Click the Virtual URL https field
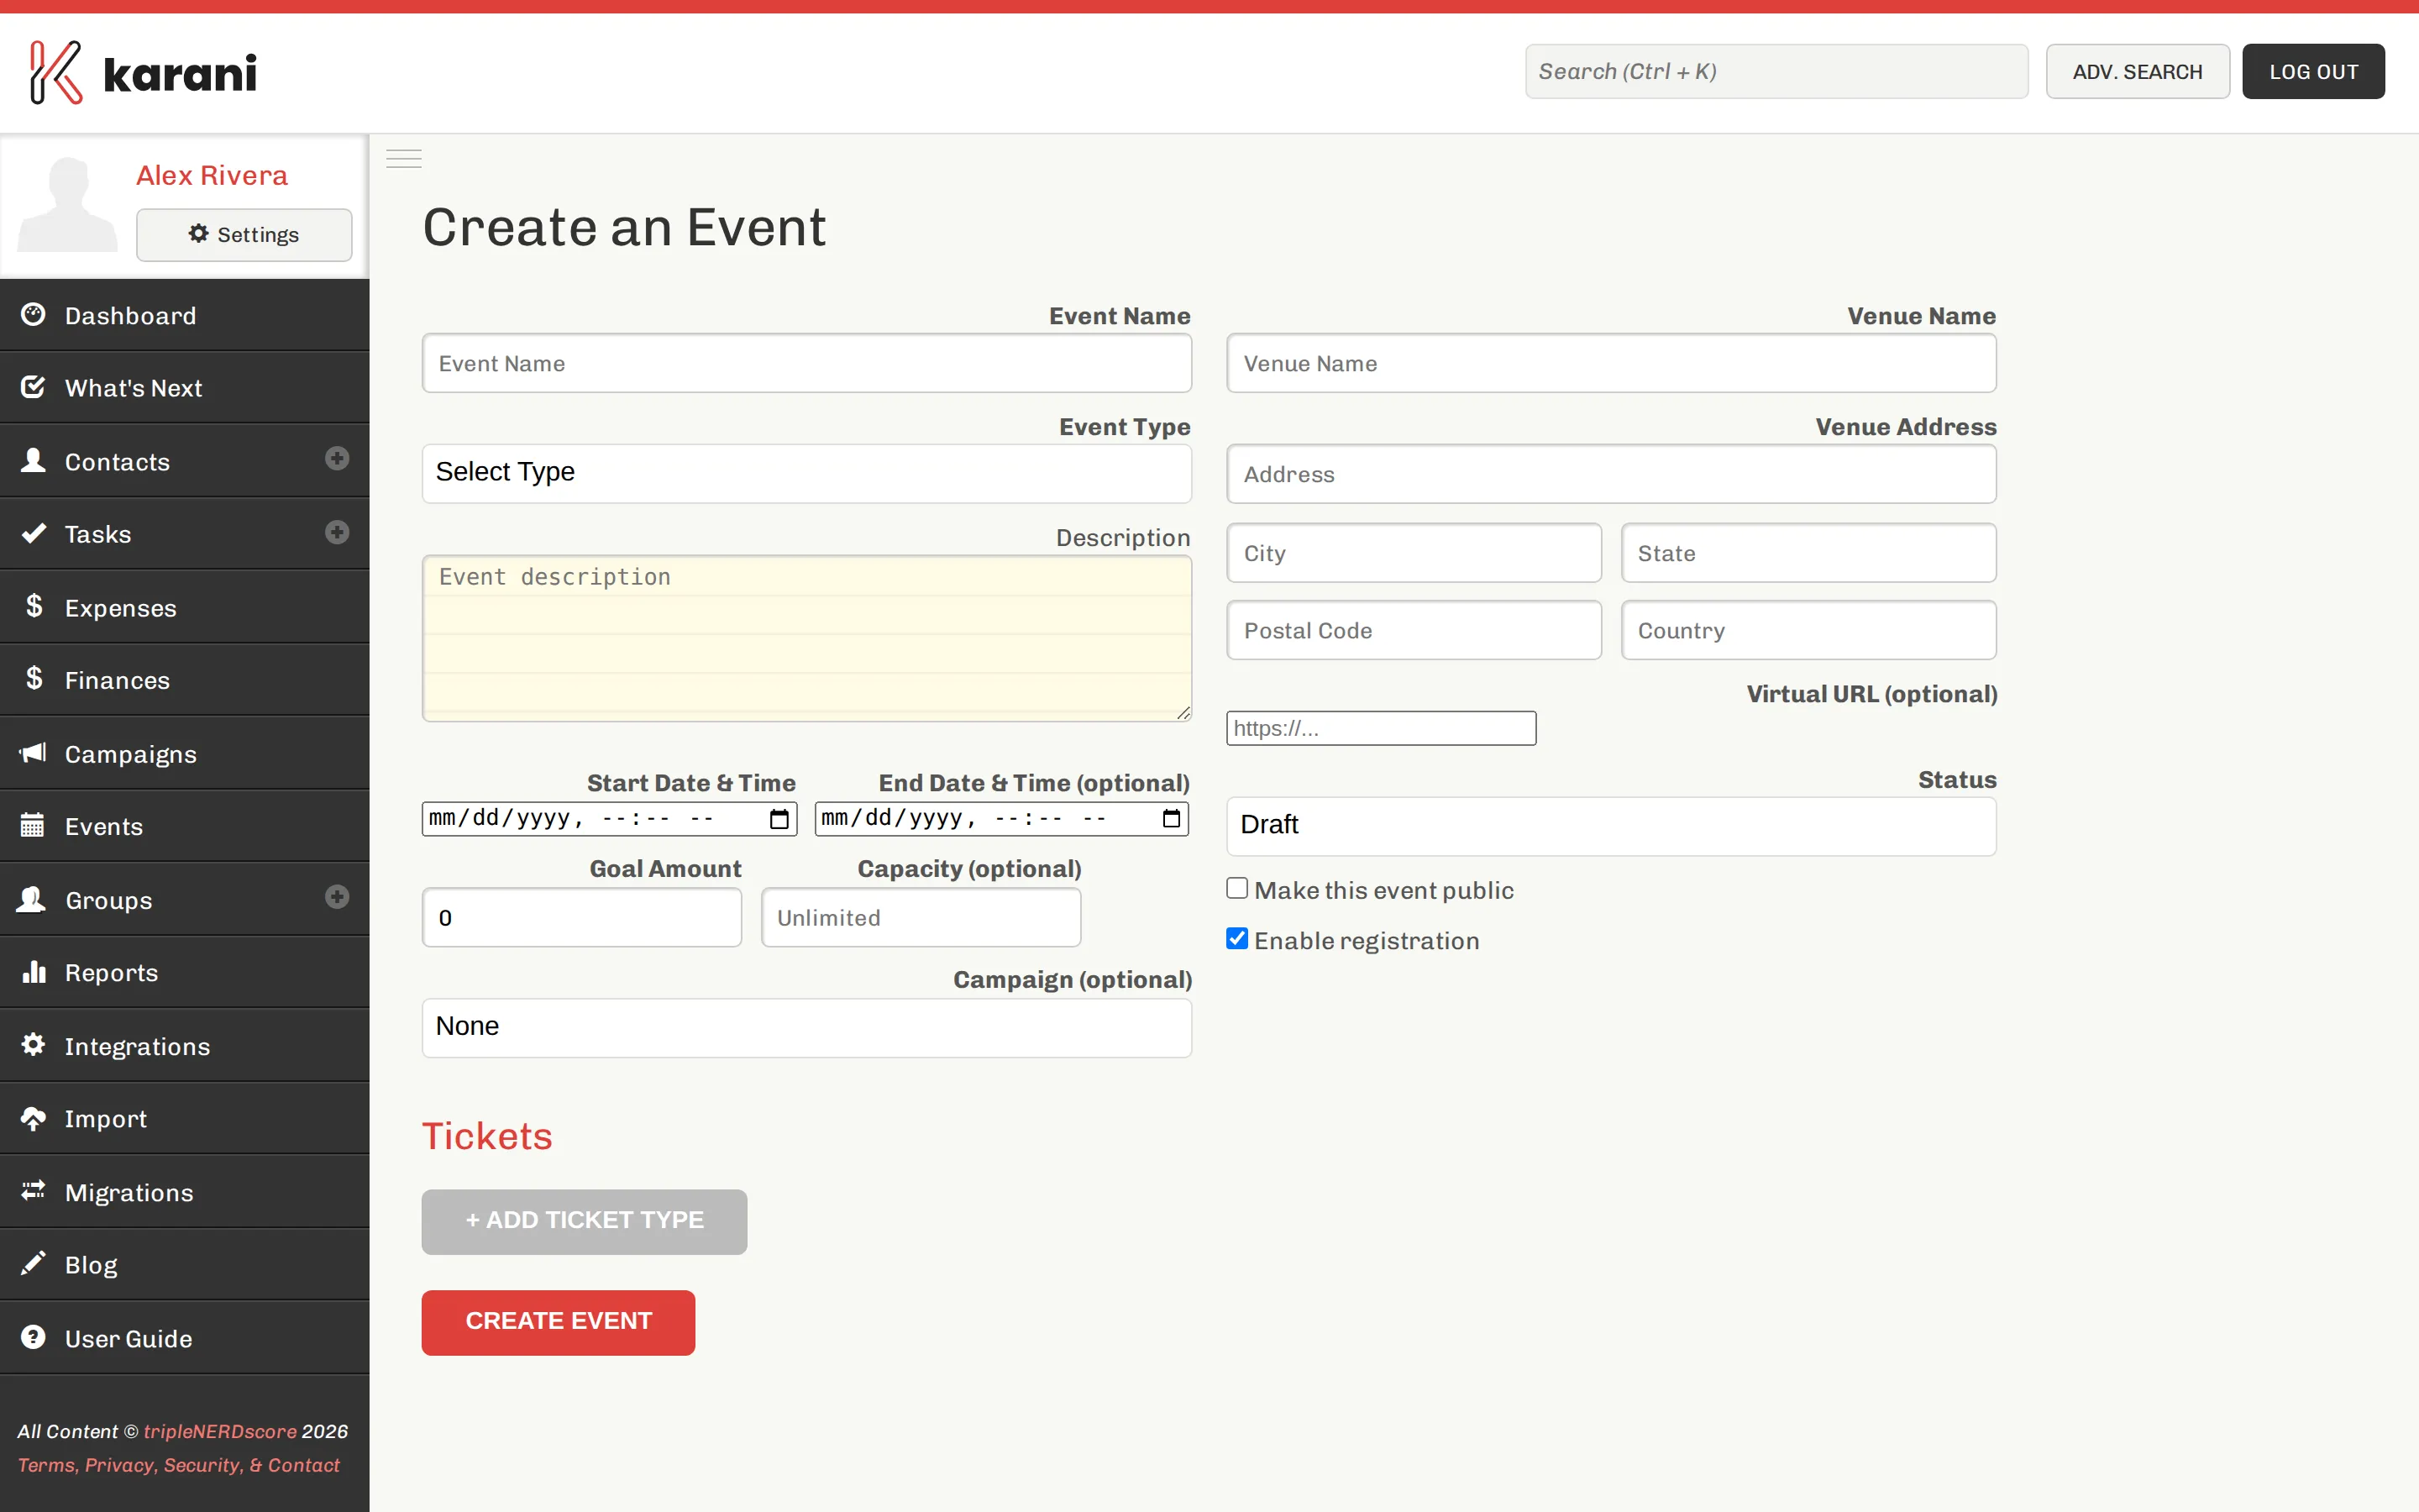Viewport: 2419px width, 1512px height. [x=1382, y=728]
